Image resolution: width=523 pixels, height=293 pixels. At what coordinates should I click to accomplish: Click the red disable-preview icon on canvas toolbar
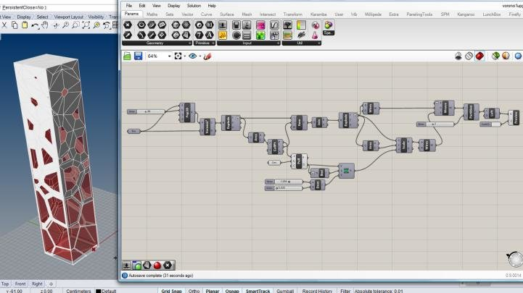click(x=479, y=56)
